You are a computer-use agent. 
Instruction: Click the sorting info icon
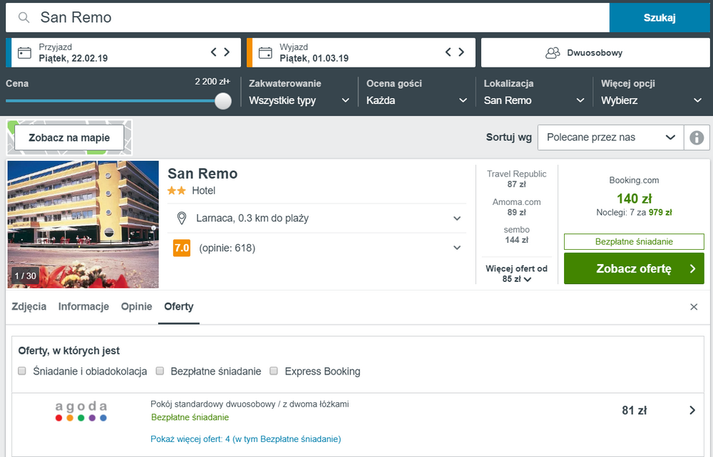tap(697, 137)
